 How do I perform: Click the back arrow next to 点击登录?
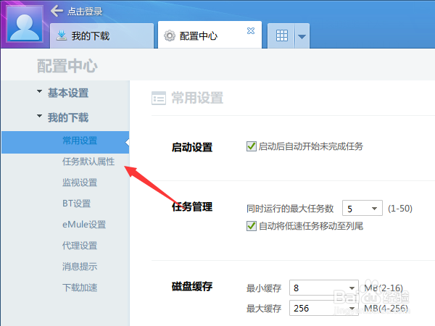pyautogui.click(x=57, y=11)
